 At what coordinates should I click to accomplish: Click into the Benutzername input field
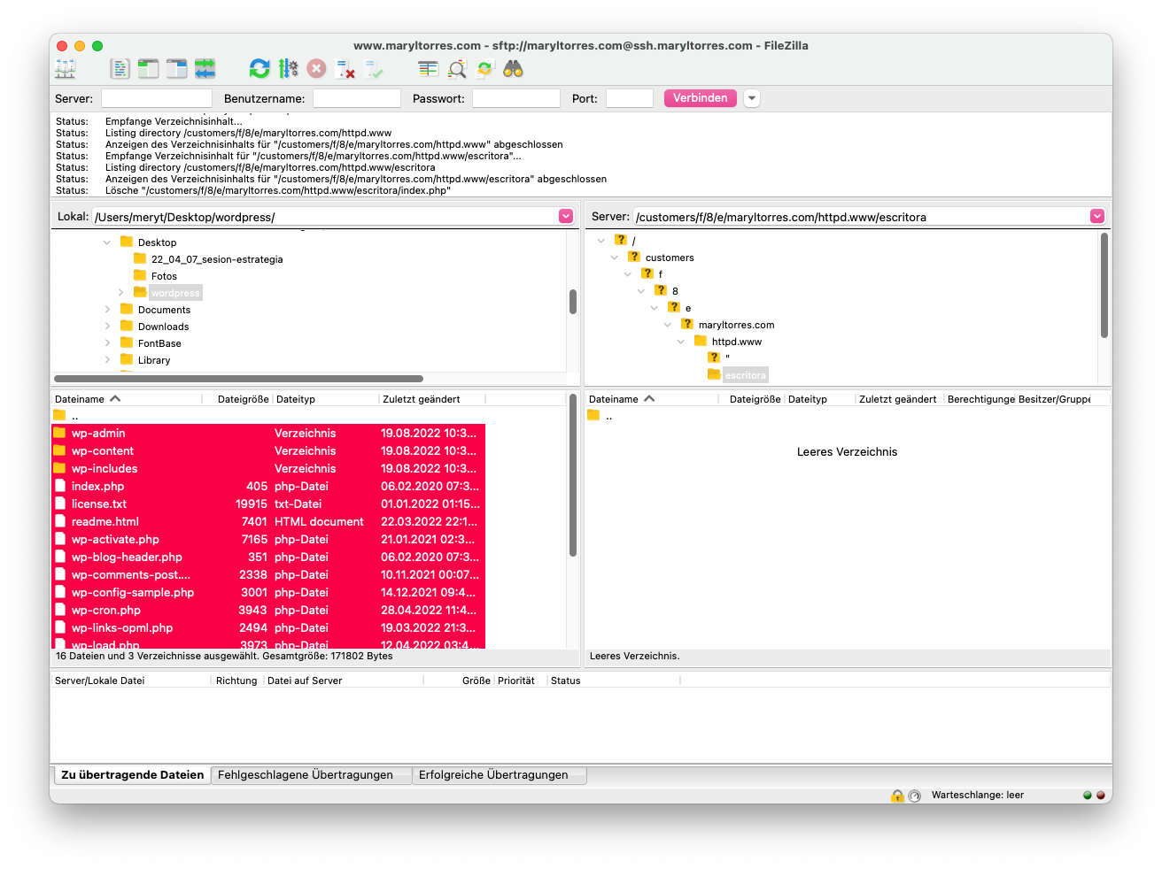click(x=357, y=98)
